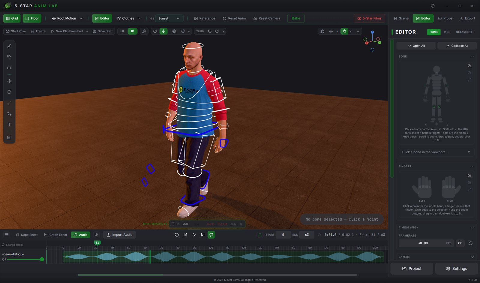The image size is (480, 283).
Task: Click the END frame input field
Action: pos(307,235)
